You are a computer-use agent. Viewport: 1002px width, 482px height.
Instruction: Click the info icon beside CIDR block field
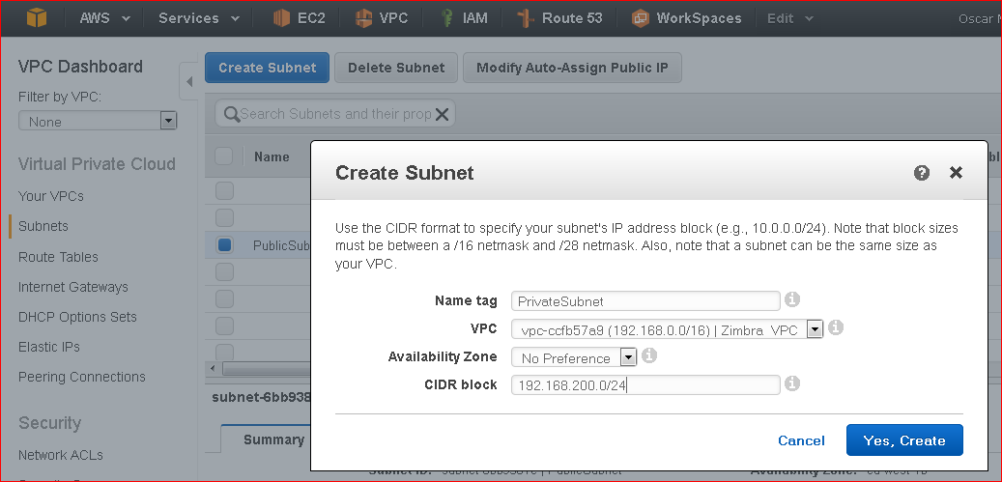[x=792, y=383]
